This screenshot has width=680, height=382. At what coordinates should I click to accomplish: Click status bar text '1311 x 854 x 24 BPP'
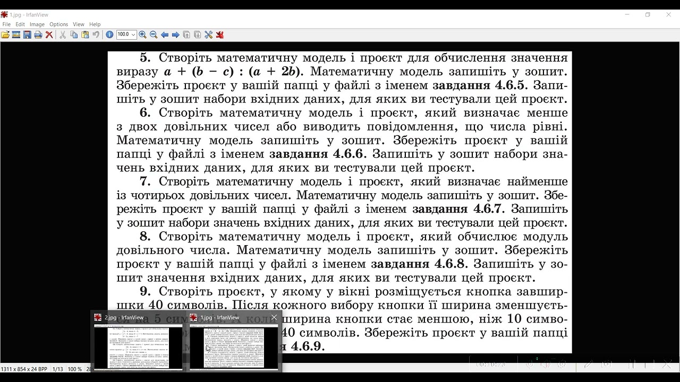click(24, 369)
